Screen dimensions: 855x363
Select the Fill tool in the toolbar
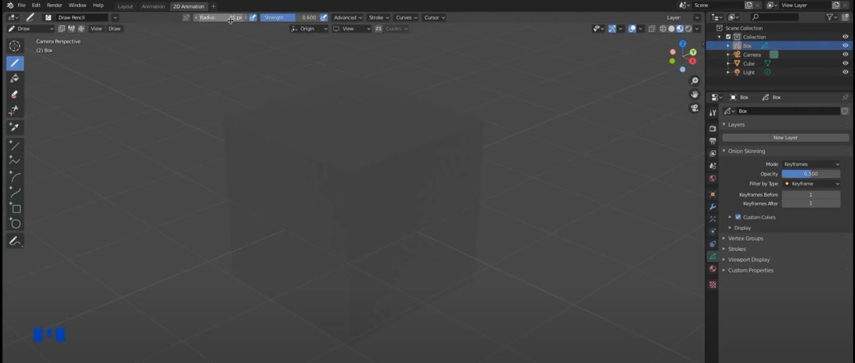14,78
